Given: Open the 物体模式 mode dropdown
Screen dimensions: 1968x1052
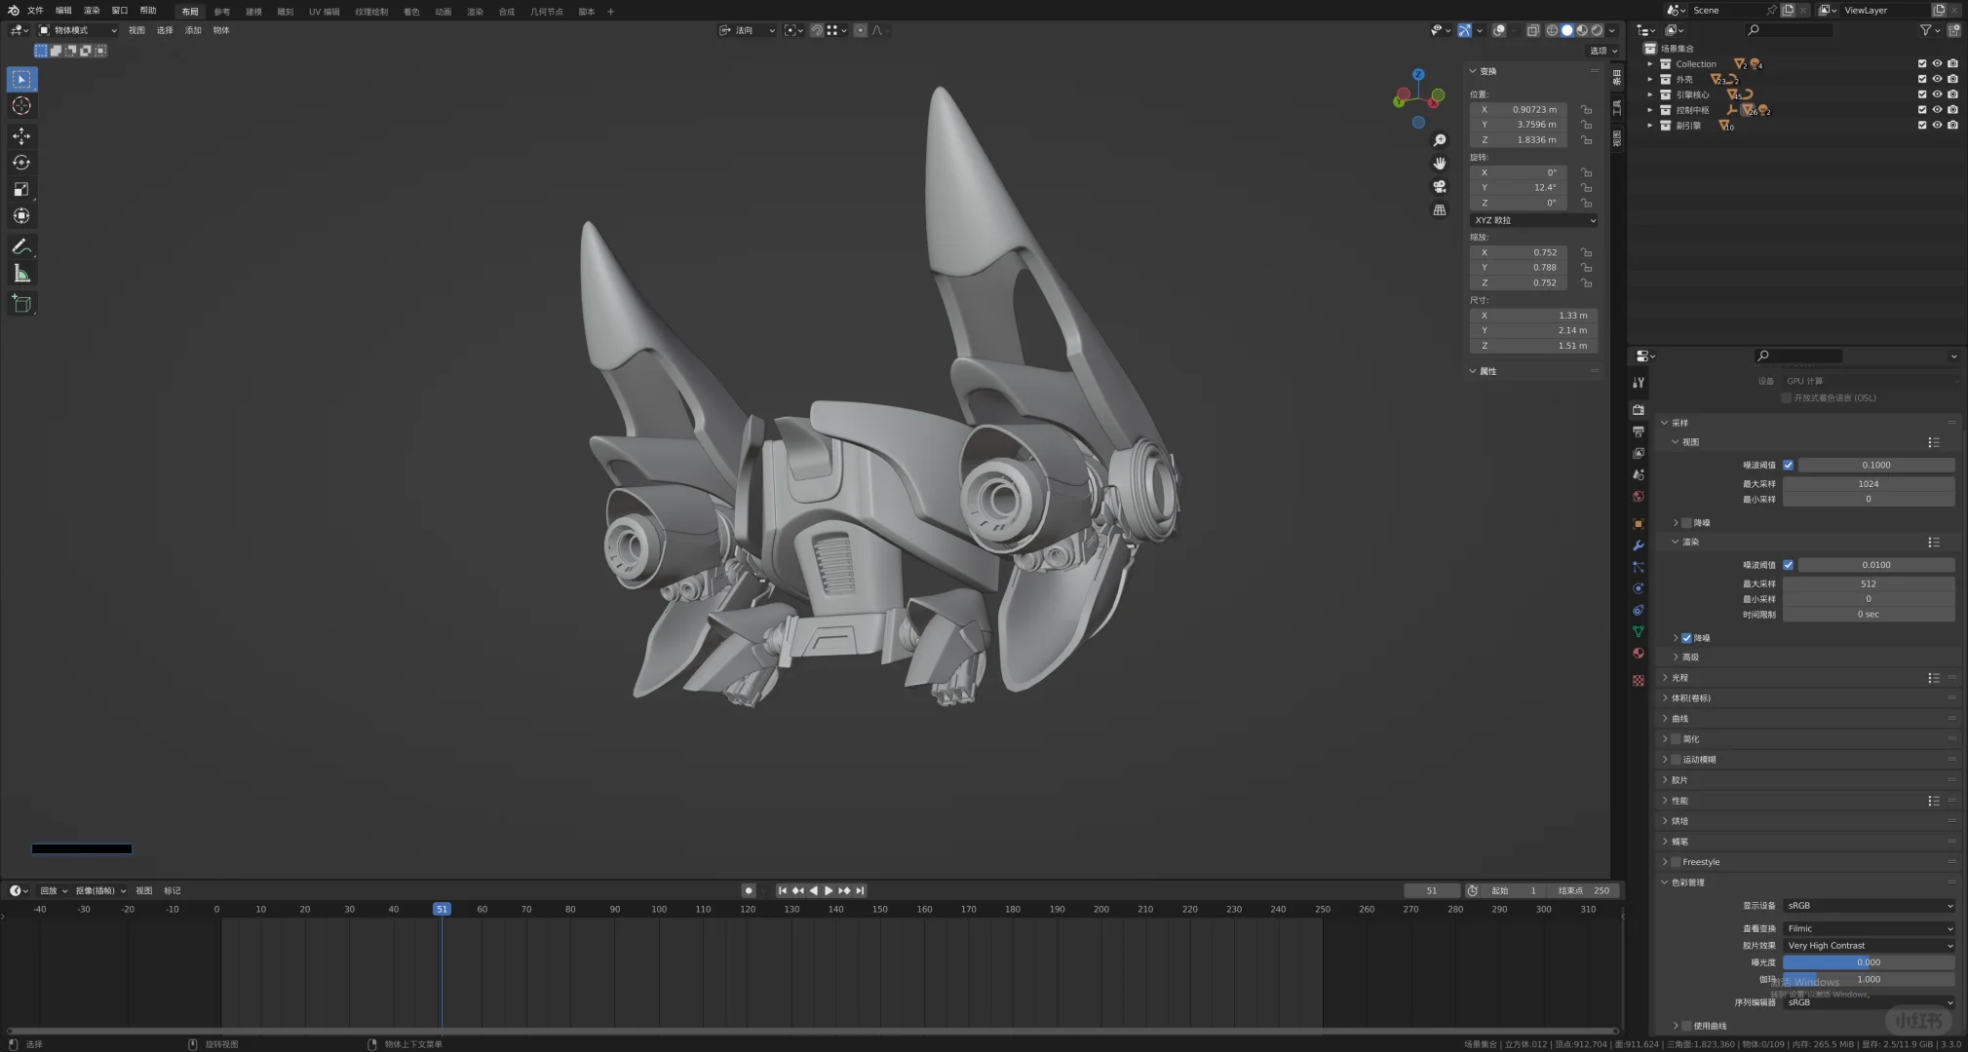Looking at the screenshot, I should click(78, 30).
